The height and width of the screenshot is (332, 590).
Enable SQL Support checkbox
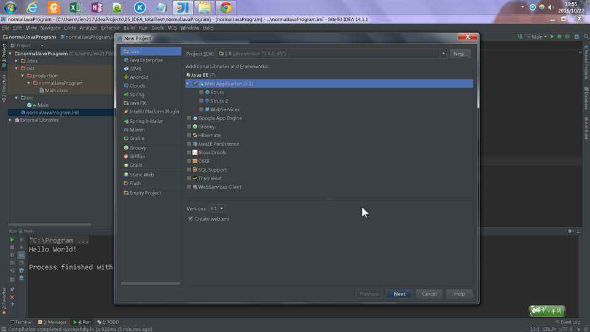click(189, 170)
